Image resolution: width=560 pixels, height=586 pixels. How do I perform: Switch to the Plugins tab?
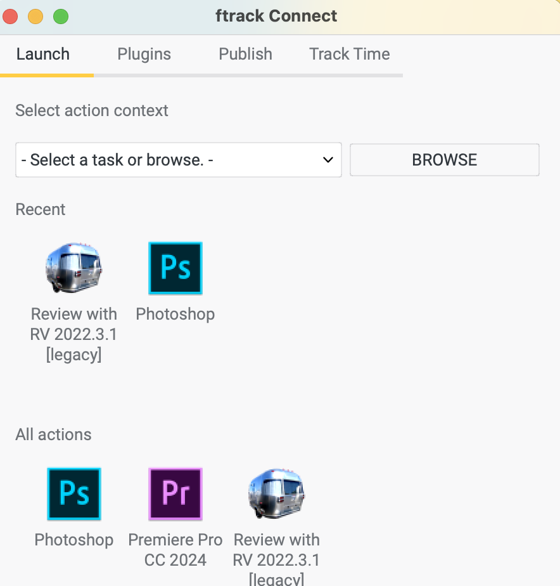[144, 54]
